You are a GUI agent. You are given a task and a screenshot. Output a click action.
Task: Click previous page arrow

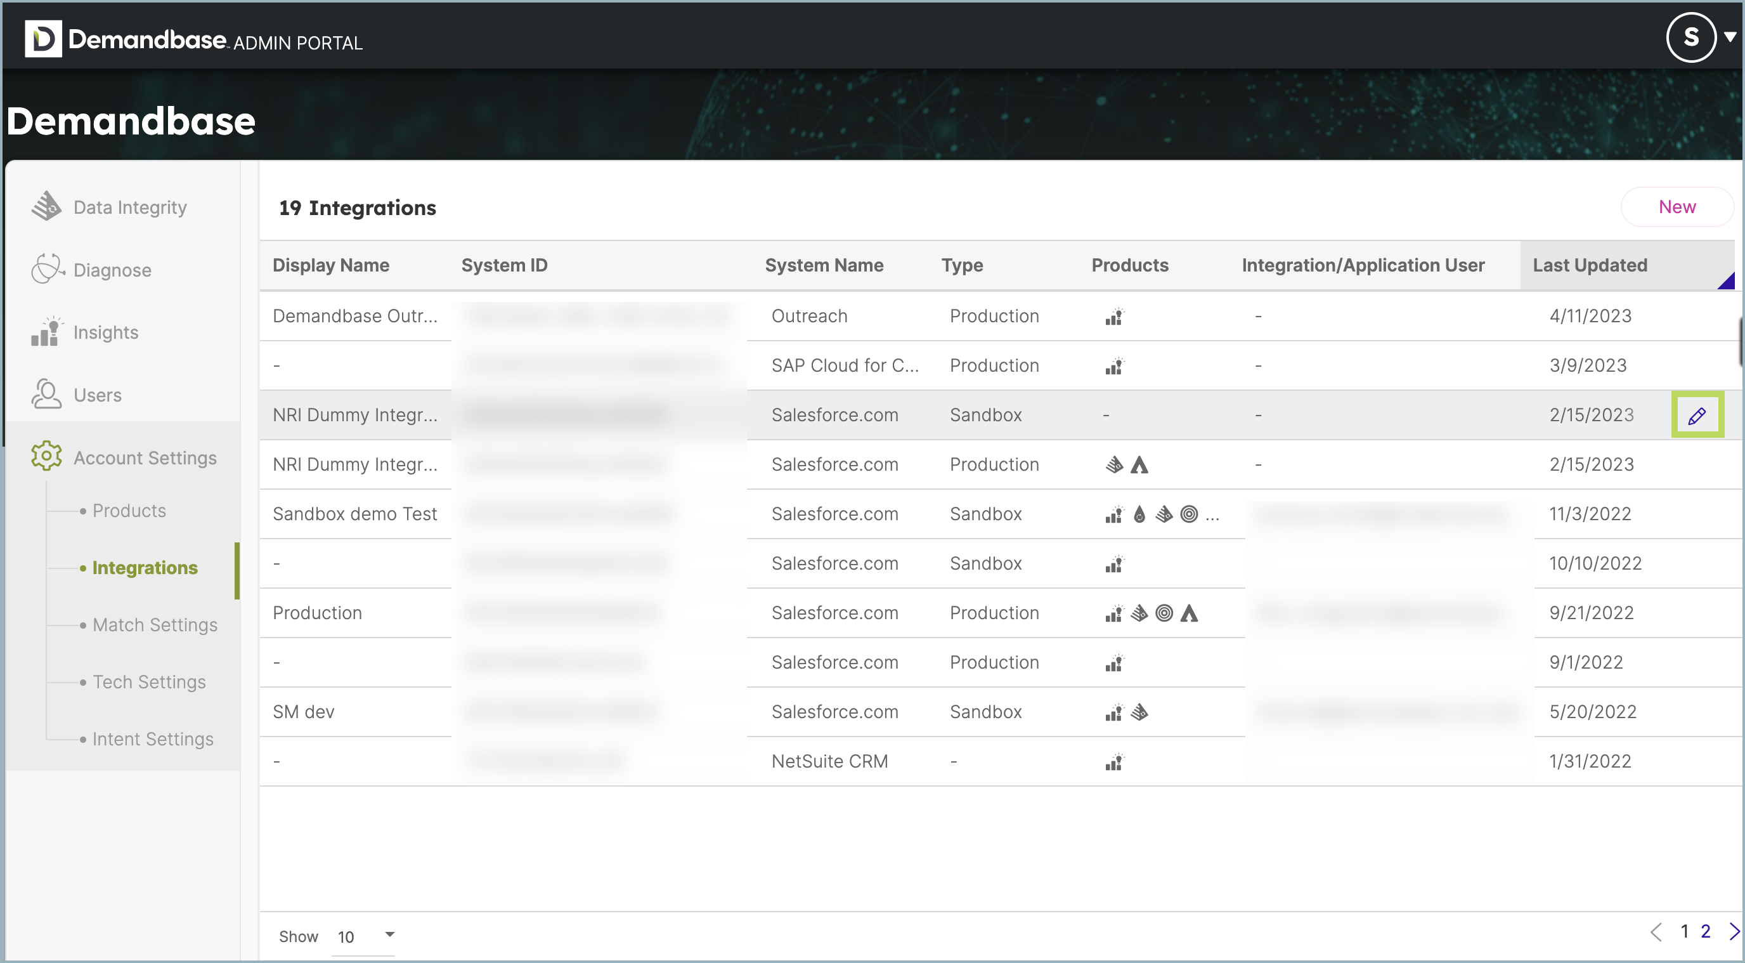tap(1656, 931)
